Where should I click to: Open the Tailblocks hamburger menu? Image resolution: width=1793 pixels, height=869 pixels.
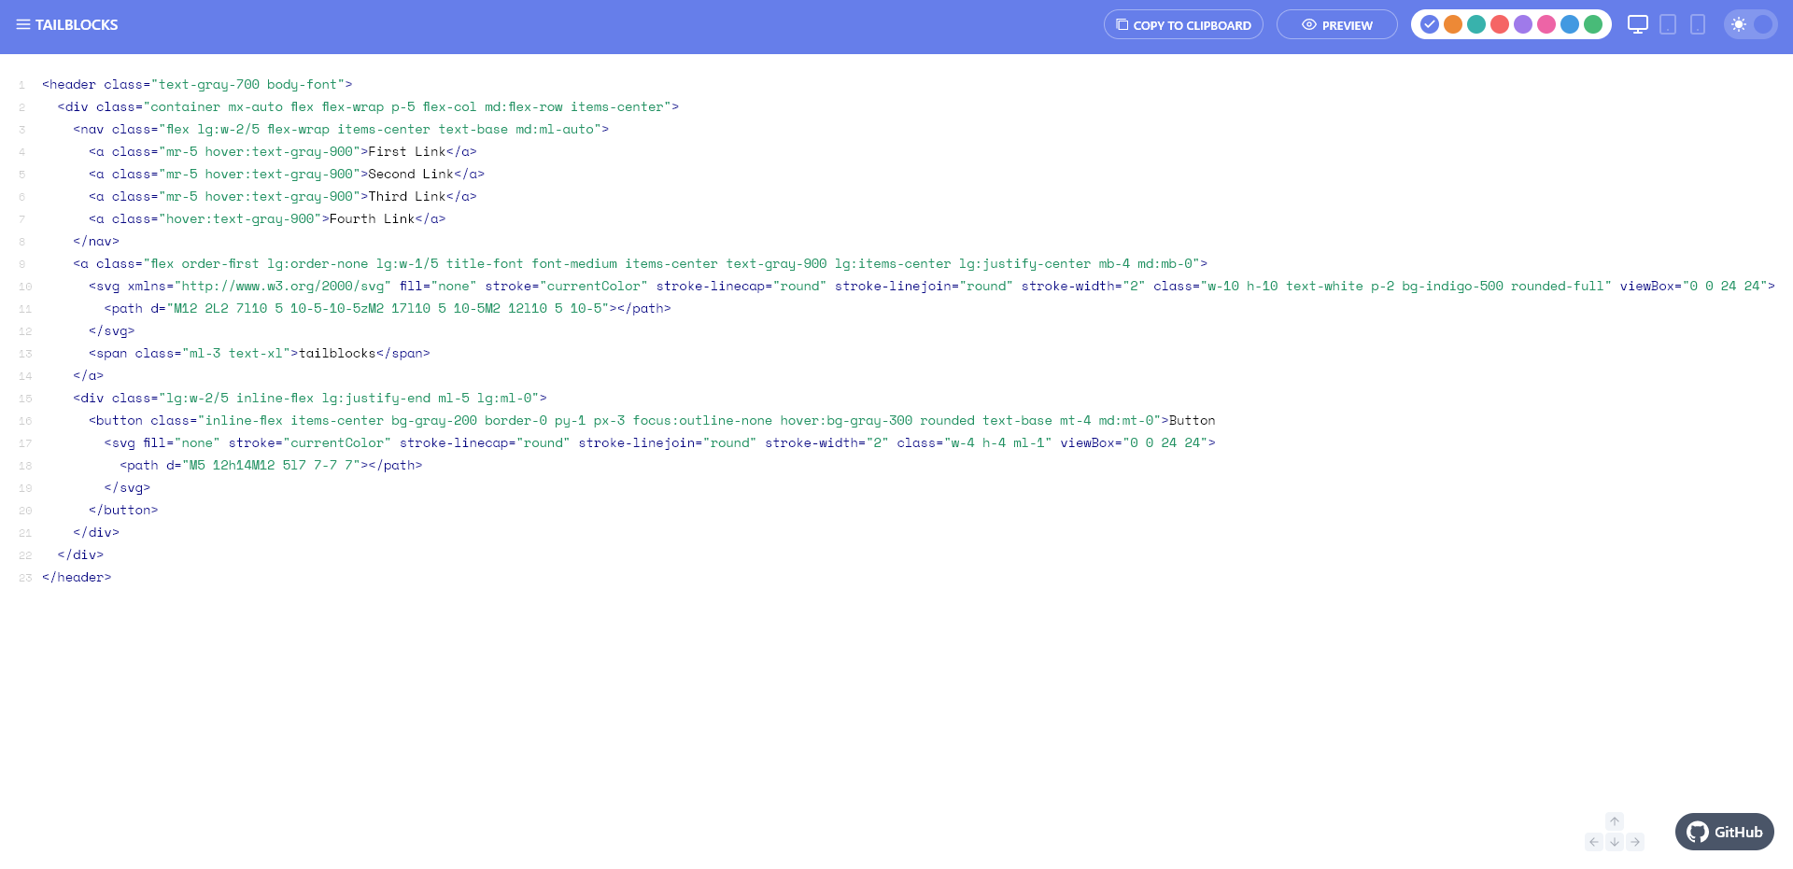coord(23,25)
